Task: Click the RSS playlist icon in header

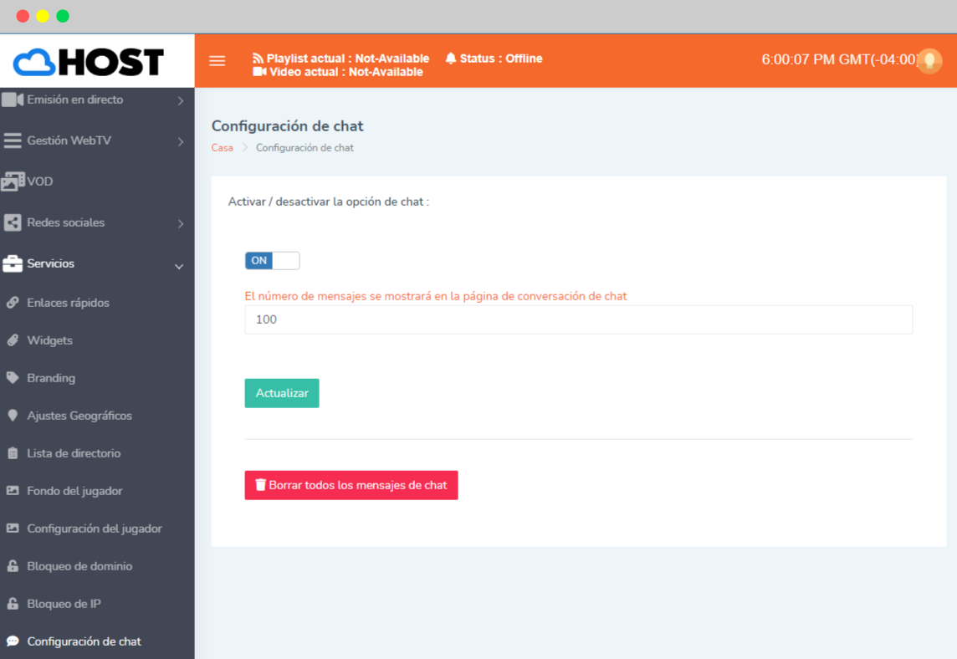Action: [x=258, y=59]
